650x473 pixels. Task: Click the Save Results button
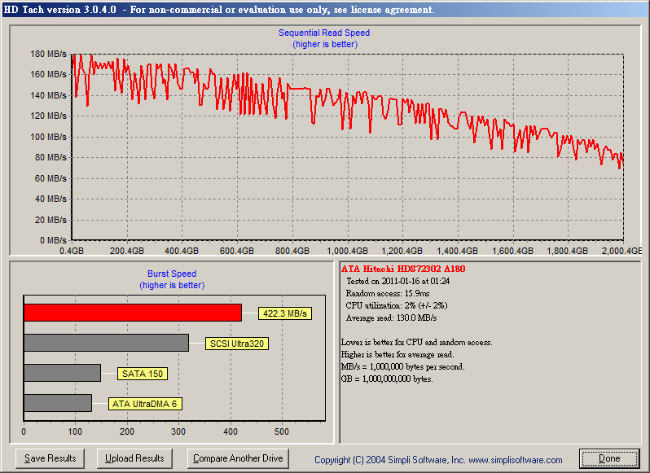coord(51,458)
